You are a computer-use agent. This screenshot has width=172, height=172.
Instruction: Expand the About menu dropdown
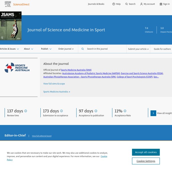(28, 49)
